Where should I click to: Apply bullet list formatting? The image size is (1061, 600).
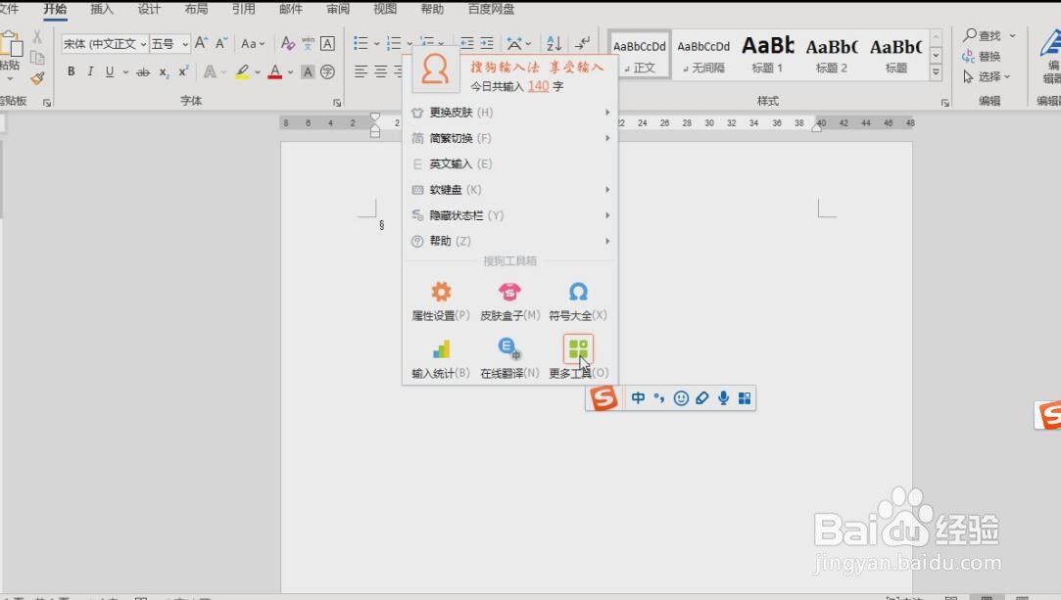tap(361, 43)
